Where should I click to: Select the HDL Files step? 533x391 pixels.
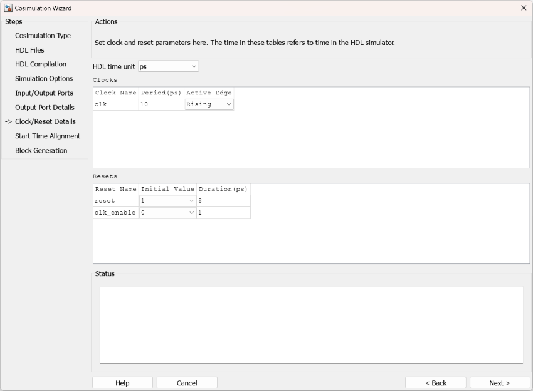click(29, 50)
